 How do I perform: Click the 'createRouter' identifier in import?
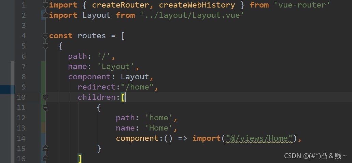tap(120, 5)
